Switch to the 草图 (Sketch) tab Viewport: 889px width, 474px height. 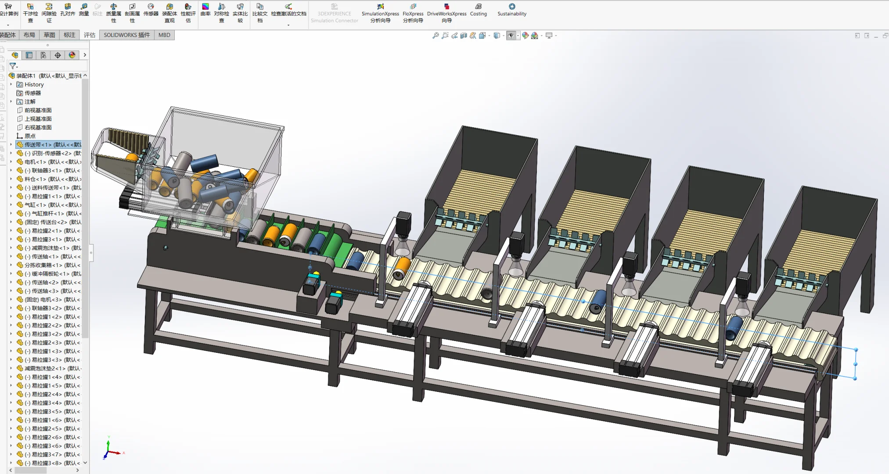[x=49, y=35]
